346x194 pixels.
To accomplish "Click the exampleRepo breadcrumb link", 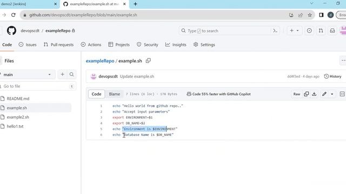I will coord(100,61).
